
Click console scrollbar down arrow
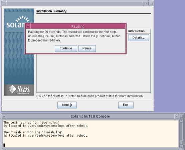pos(181,146)
